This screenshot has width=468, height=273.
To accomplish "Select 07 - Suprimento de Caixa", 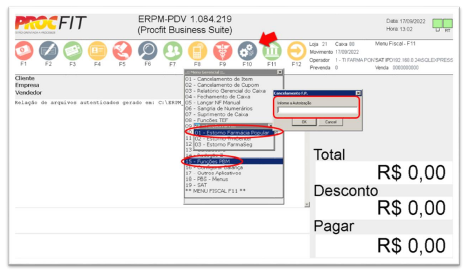I will (217, 114).
